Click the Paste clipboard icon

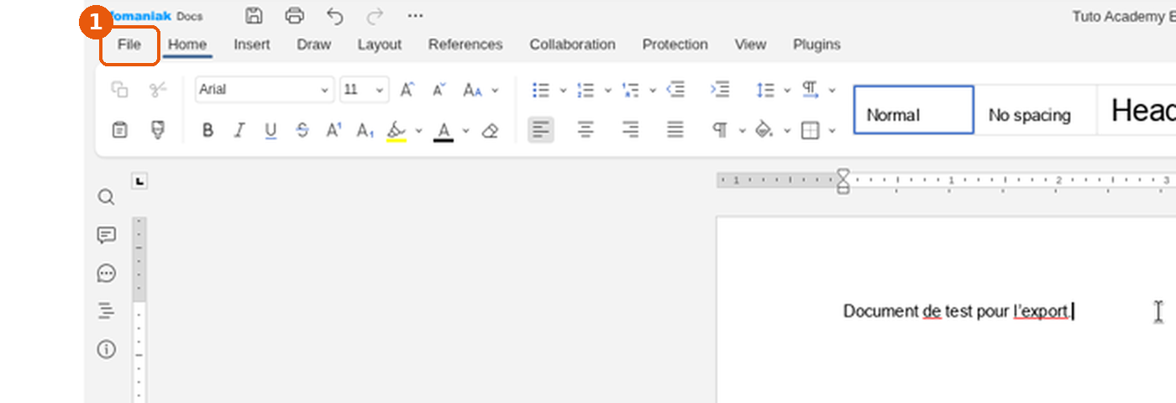(x=120, y=130)
